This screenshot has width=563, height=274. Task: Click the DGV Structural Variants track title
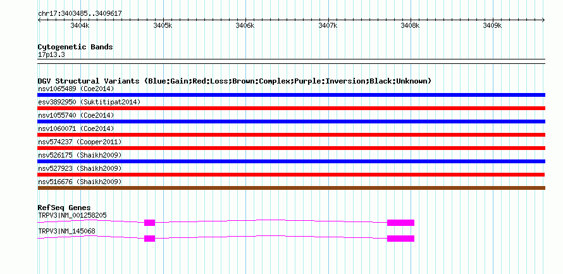[235, 81]
